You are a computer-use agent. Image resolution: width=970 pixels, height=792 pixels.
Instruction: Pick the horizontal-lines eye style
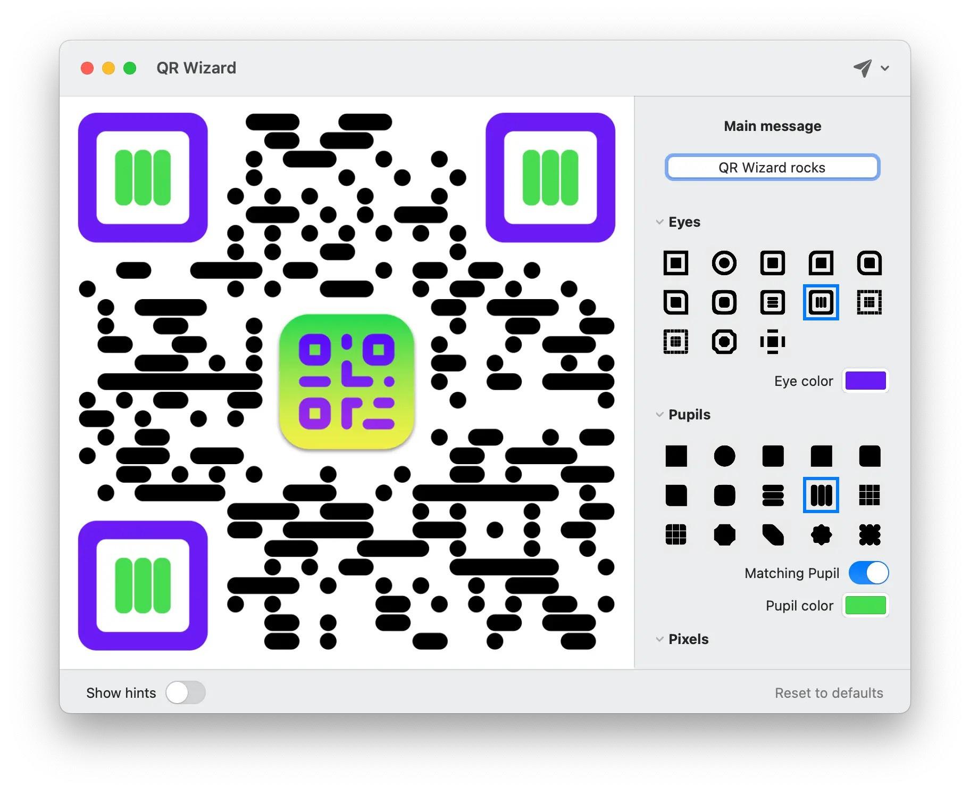772,302
